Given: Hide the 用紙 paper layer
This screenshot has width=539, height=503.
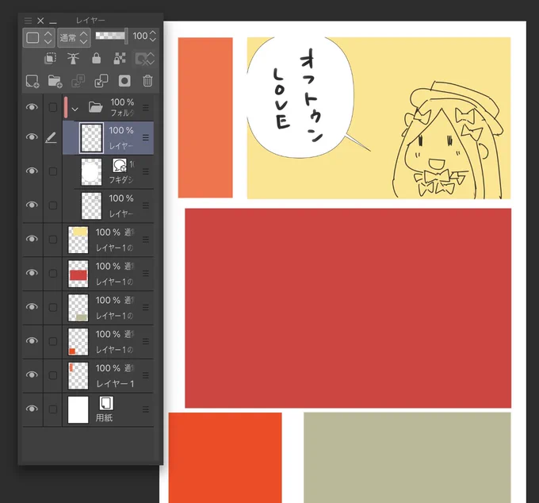Looking at the screenshot, I should pyautogui.click(x=32, y=409).
